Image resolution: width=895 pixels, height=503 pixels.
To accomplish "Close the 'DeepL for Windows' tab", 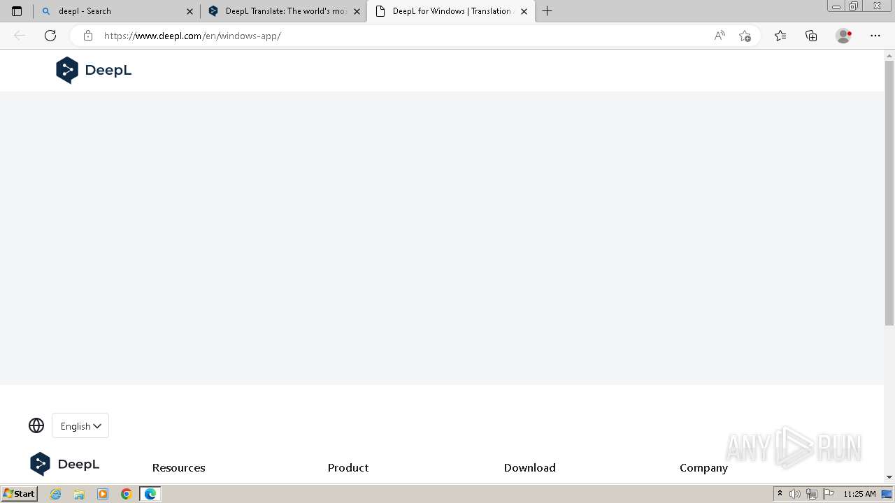I will (x=524, y=11).
